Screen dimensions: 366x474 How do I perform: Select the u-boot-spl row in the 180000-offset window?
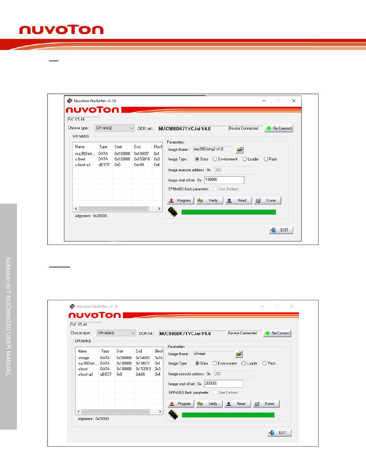point(118,165)
